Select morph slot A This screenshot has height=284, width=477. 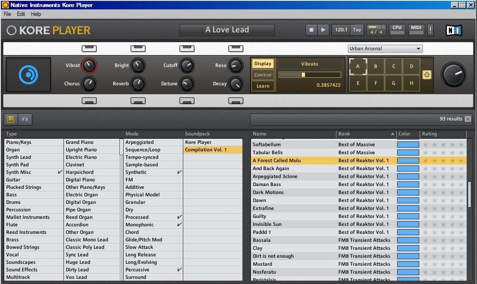[358, 67]
